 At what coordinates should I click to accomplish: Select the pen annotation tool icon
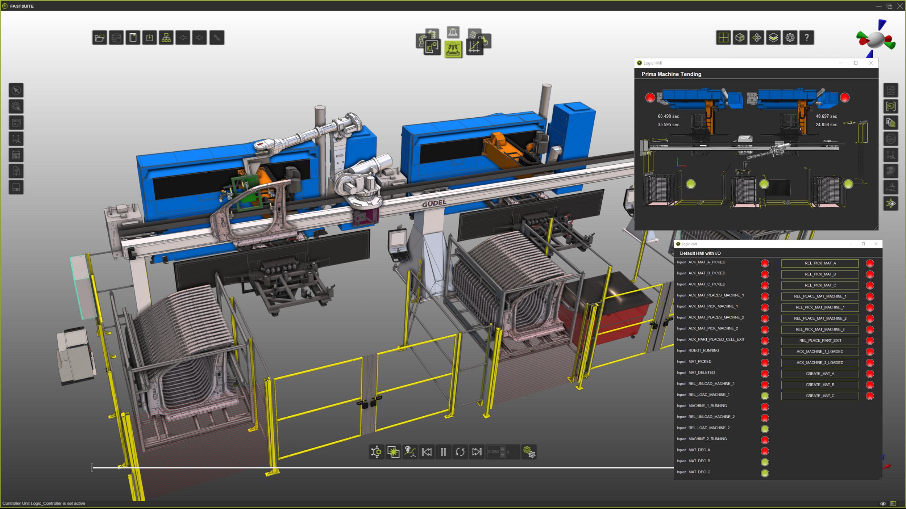pyautogui.click(x=216, y=37)
